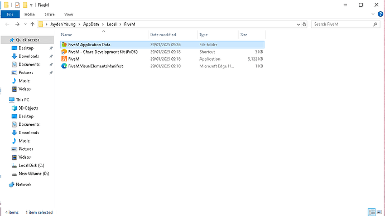The width and height of the screenshot is (385, 216).
Task: Click the Network icon in sidebar
Action: click(x=11, y=184)
